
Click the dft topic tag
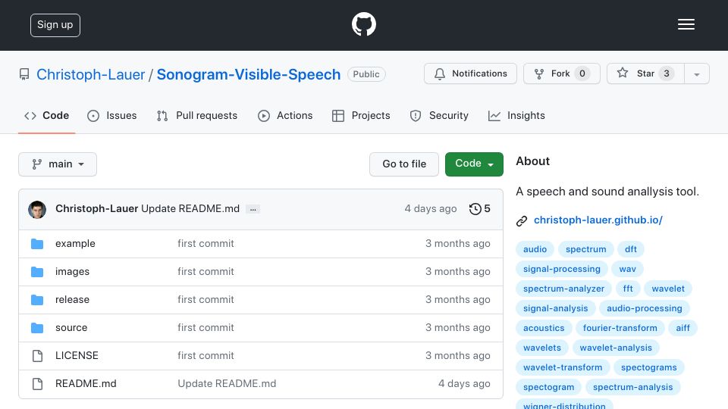point(630,249)
